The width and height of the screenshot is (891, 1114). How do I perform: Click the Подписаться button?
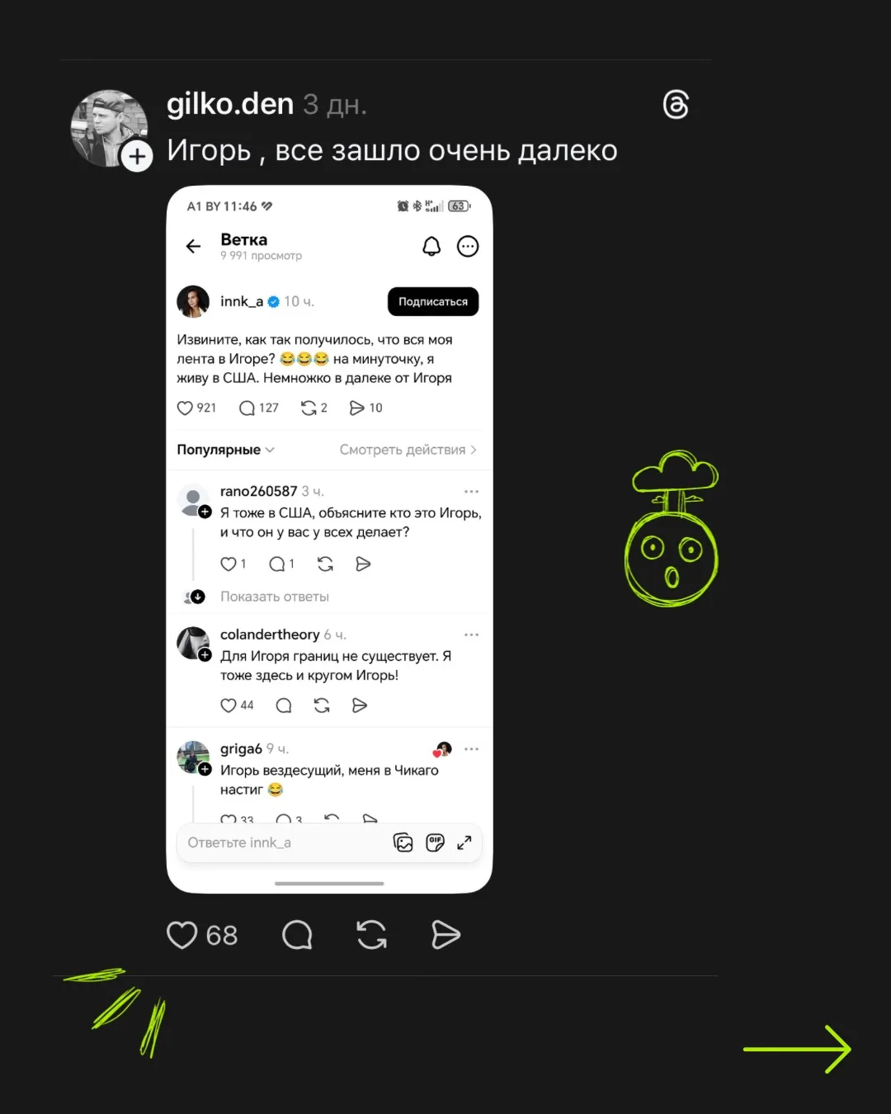[433, 301]
